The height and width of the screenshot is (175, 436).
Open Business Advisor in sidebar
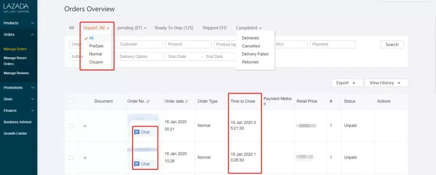[x=17, y=122]
